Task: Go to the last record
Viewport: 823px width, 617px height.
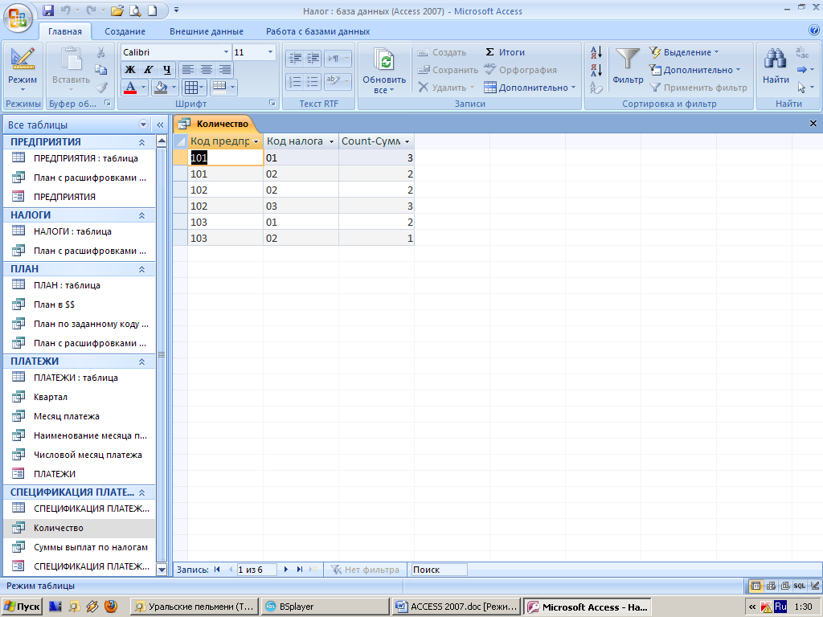Action: tap(300, 570)
